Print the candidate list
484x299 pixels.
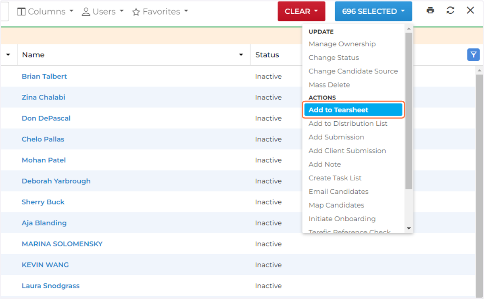(x=430, y=10)
